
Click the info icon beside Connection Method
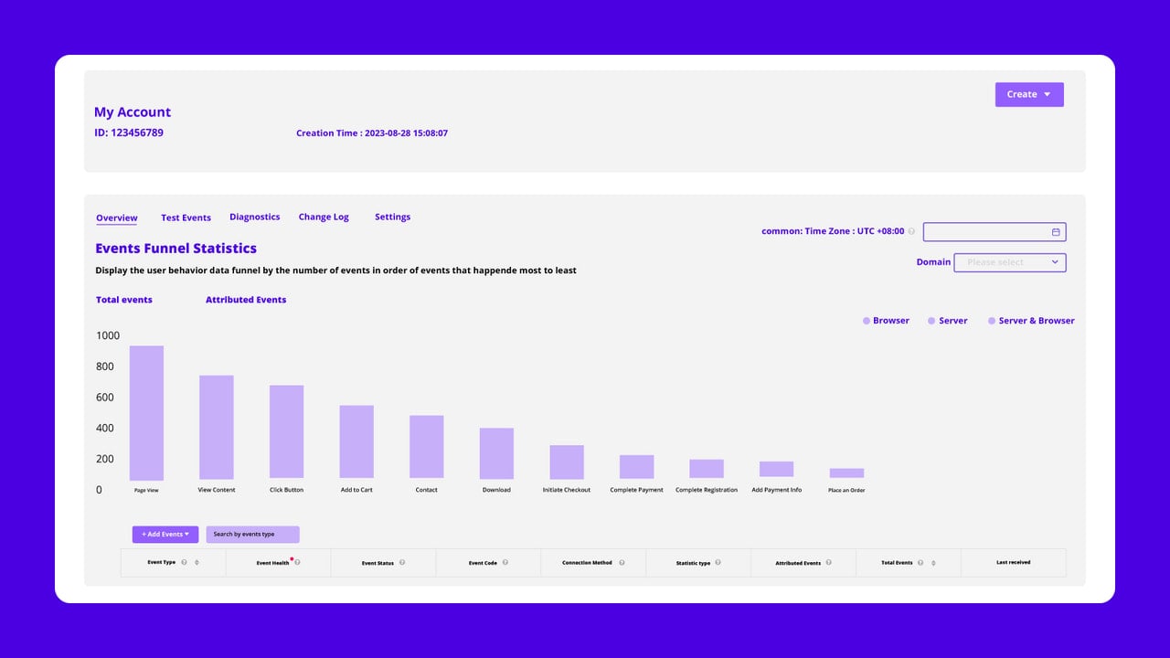click(x=622, y=563)
